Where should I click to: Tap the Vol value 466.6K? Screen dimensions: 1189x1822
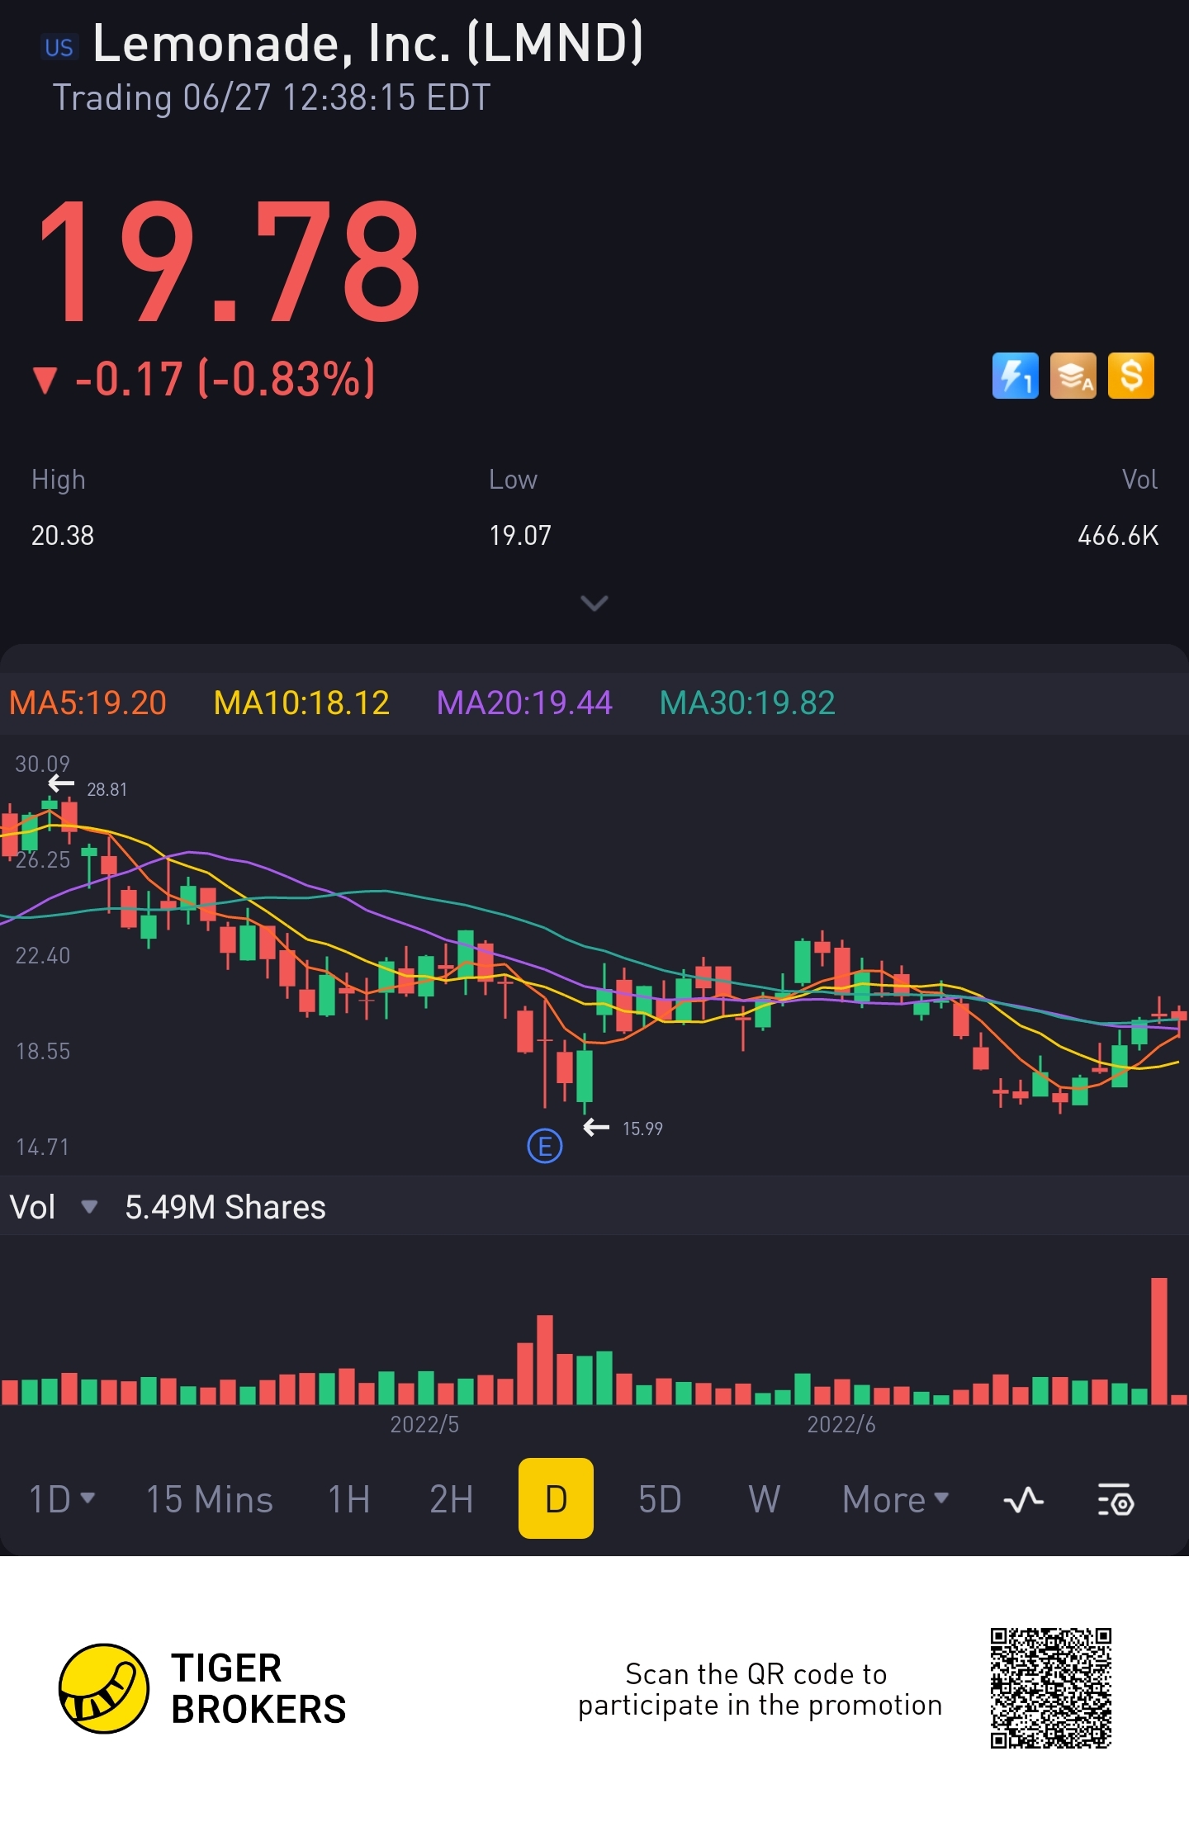[1118, 536]
